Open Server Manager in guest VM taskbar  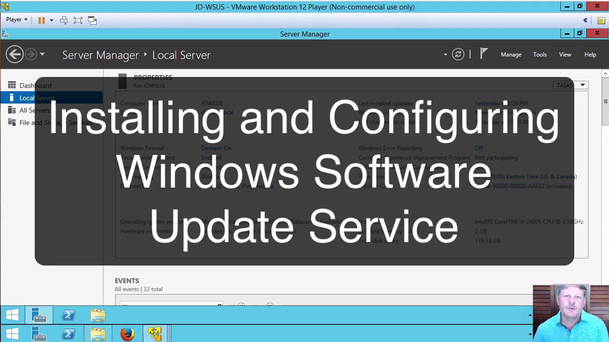tap(39, 315)
